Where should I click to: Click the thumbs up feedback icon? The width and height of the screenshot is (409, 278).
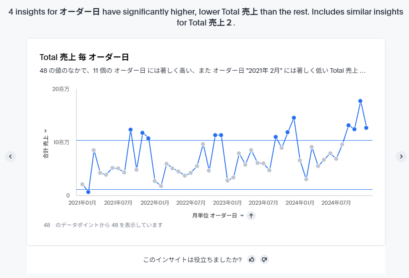(252, 259)
